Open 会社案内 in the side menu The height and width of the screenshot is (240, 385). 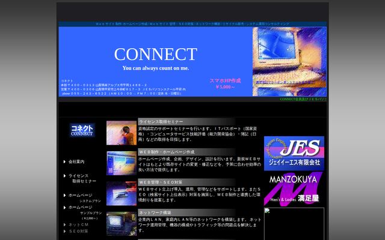76,161
